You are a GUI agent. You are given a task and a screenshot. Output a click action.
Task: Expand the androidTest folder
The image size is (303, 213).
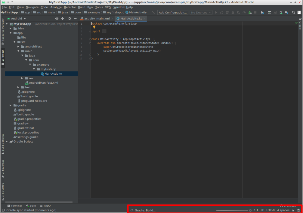[18, 46]
